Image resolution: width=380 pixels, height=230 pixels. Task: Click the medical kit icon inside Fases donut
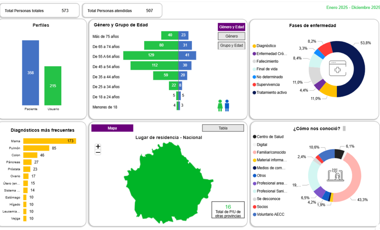(337, 68)
